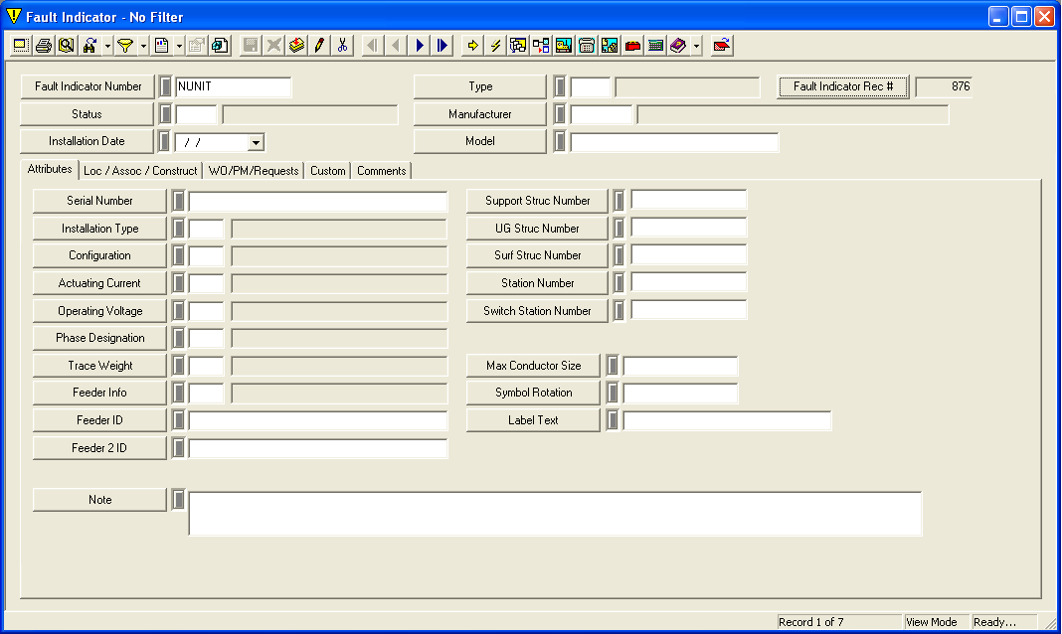1062x634 pixels.
Task: Click the scissors cut icon
Action: pyautogui.click(x=343, y=46)
